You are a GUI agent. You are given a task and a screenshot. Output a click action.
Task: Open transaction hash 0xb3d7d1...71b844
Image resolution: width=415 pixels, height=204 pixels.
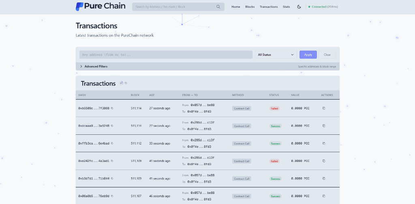(94, 178)
